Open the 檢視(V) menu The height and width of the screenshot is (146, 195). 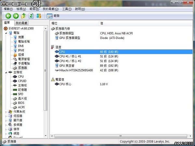(x=21, y=9)
